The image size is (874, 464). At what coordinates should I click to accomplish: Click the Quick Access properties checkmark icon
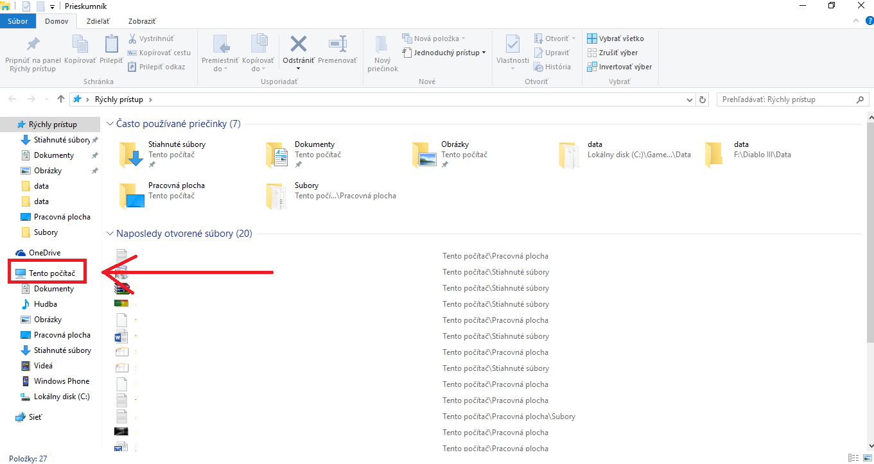pyautogui.click(x=26, y=6)
